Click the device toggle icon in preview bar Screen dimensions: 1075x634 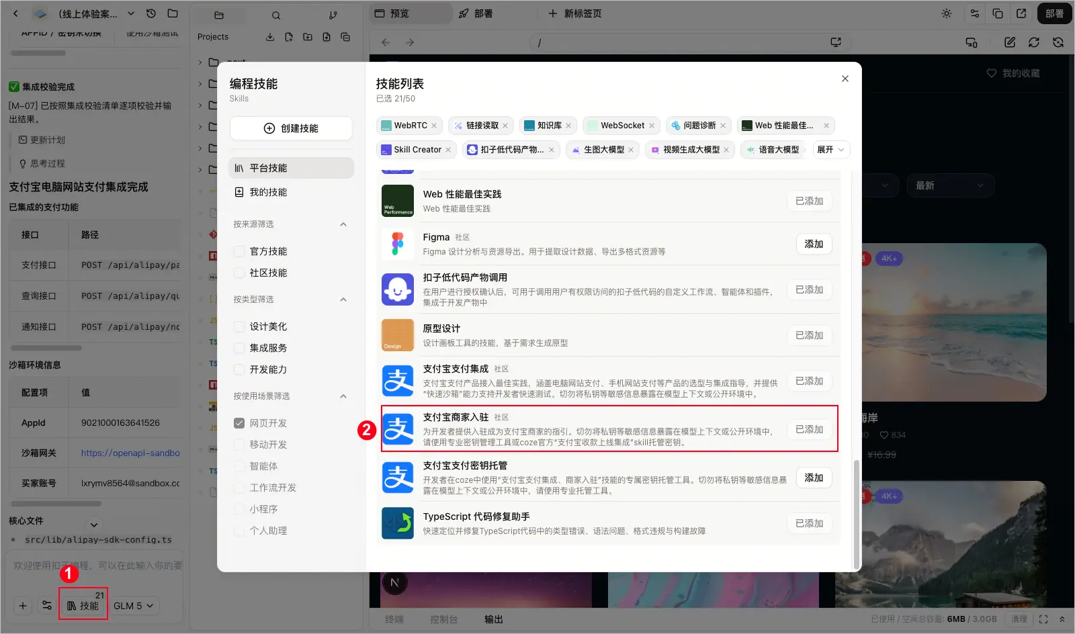[972, 42]
